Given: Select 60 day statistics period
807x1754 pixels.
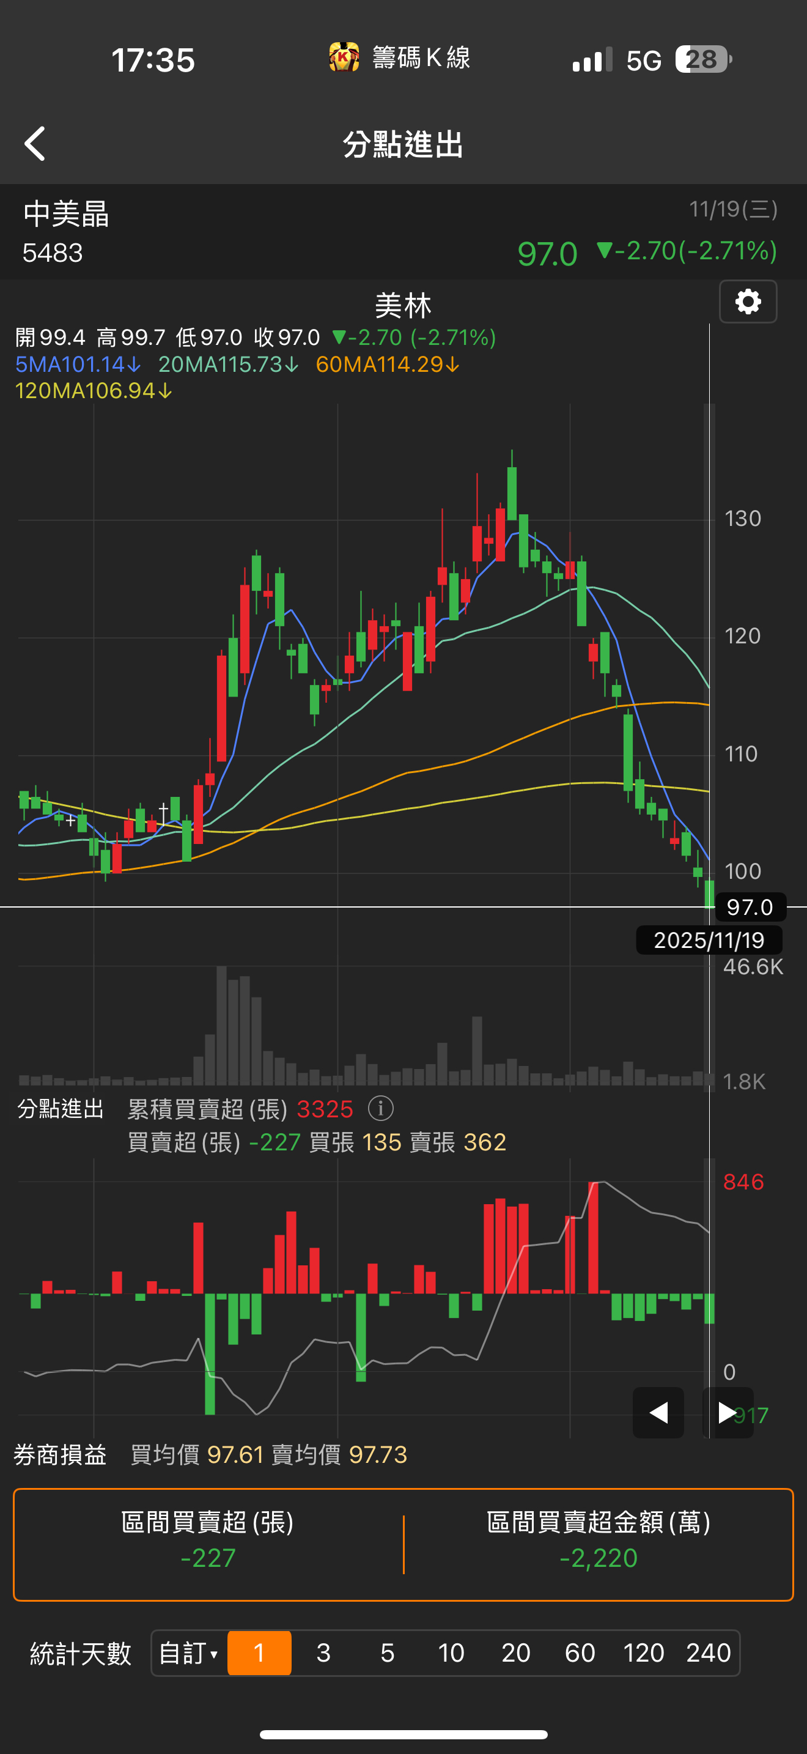Looking at the screenshot, I should (580, 1652).
